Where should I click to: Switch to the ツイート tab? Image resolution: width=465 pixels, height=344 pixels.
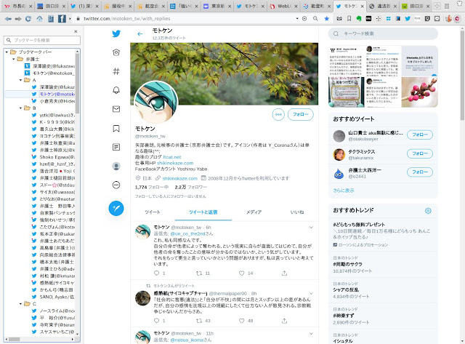(x=153, y=212)
